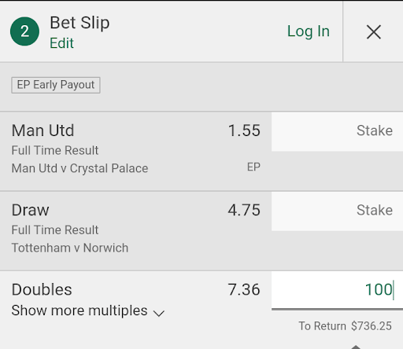
Task: Click the Doubles stake field showing 100
Action: [x=337, y=290]
